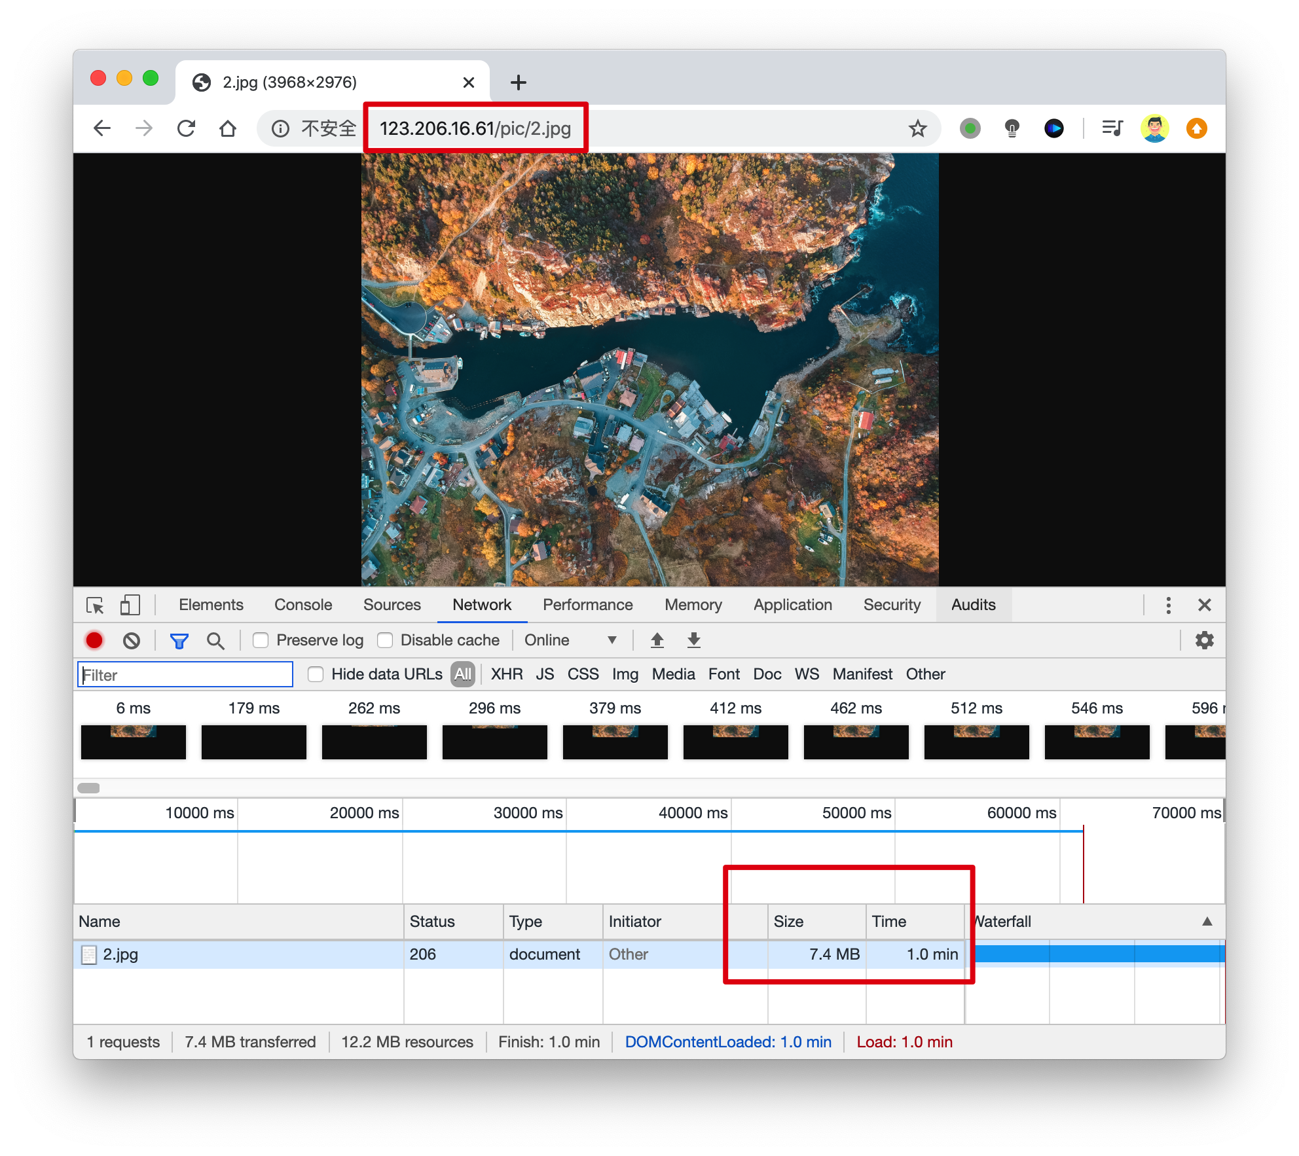
Task: Switch to the Elements tab
Action: pyautogui.click(x=211, y=605)
